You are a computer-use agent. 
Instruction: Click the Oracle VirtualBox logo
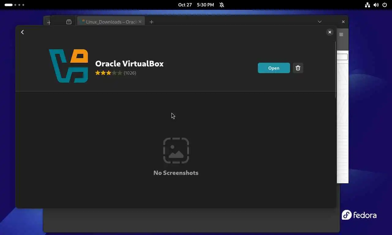[x=69, y=66]
